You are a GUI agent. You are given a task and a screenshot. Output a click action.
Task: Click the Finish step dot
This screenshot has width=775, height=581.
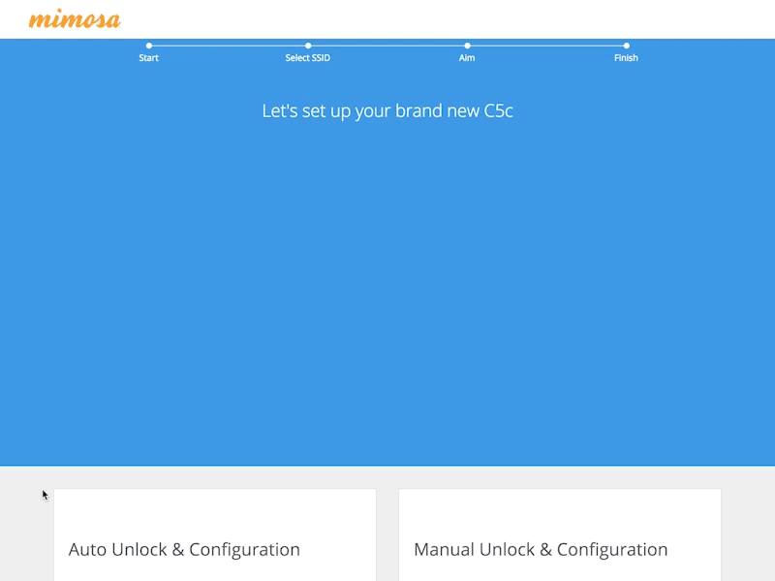(627, 46)
